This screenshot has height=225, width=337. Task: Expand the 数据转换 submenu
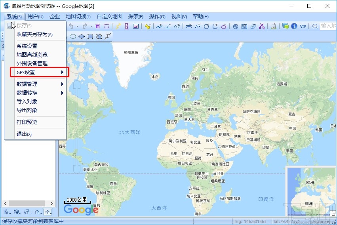pos(35,93)
